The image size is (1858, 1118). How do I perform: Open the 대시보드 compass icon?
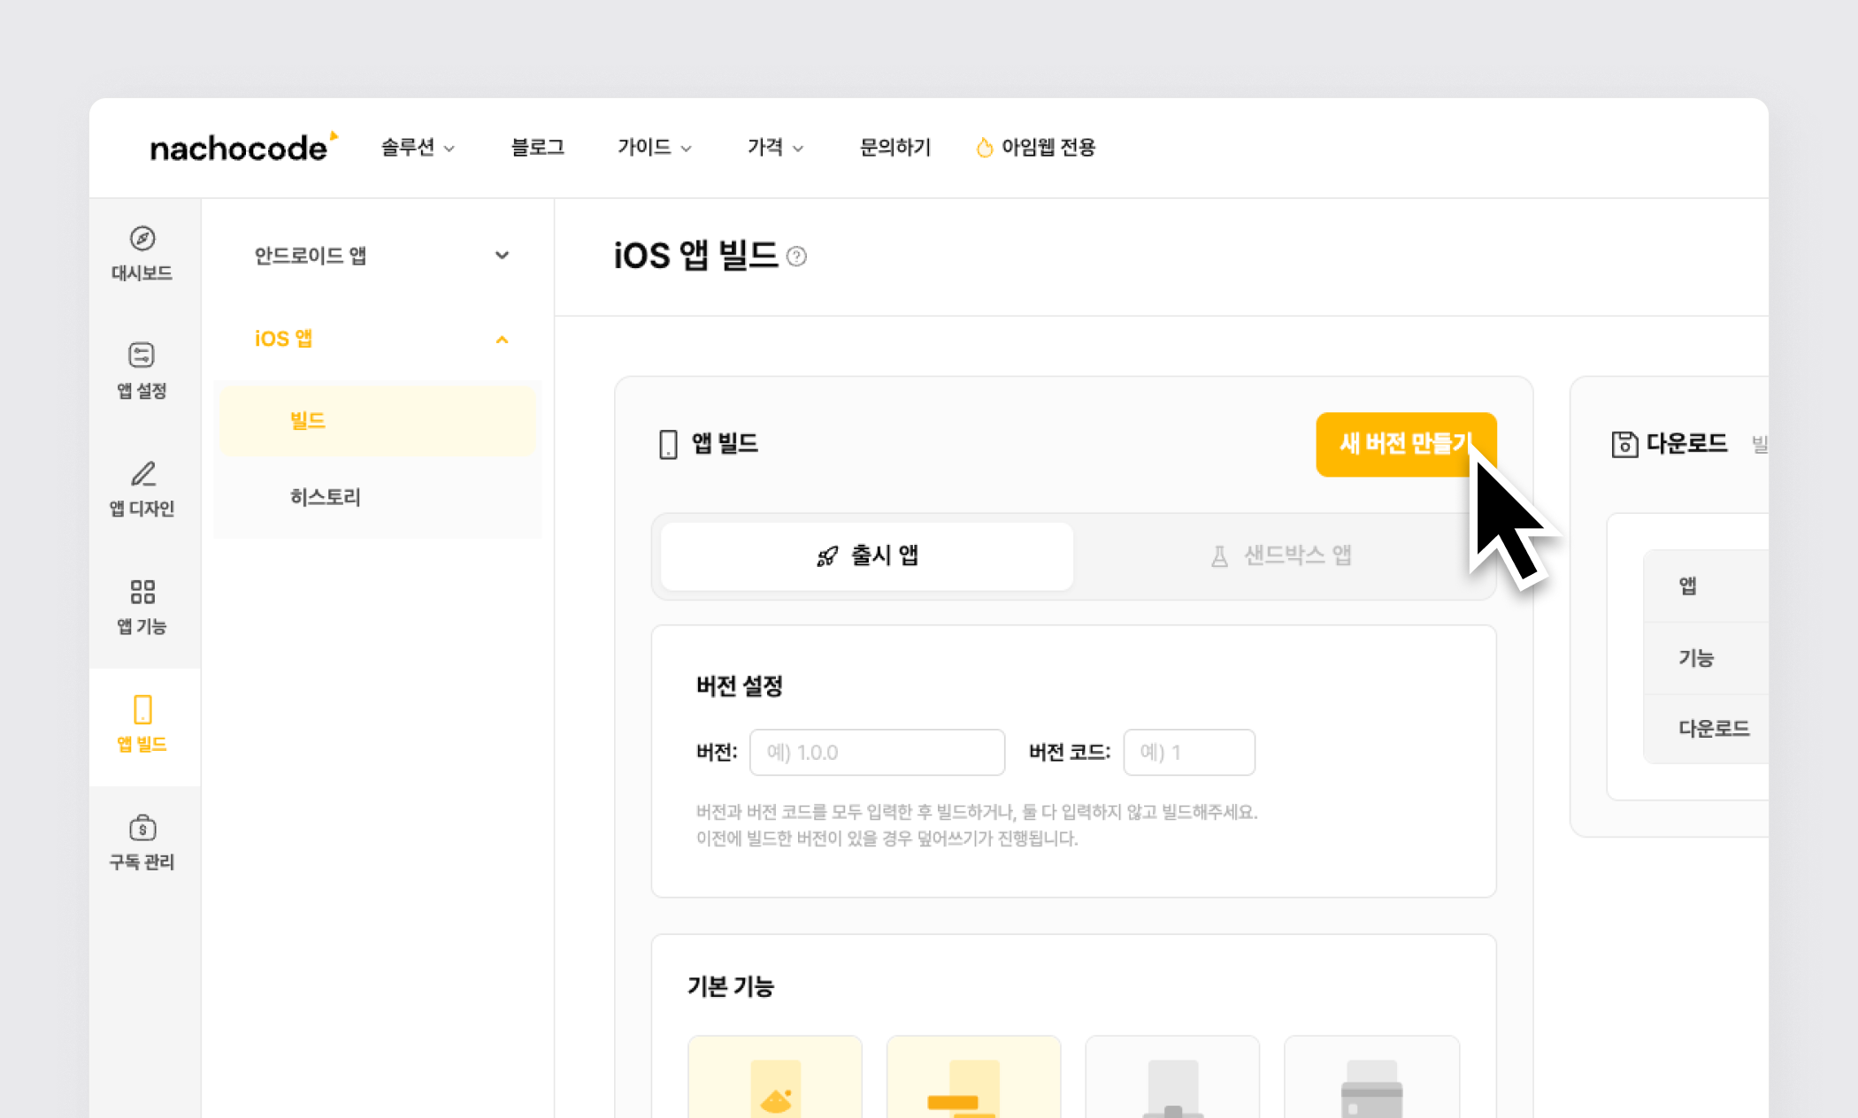(x=142, y=239)
